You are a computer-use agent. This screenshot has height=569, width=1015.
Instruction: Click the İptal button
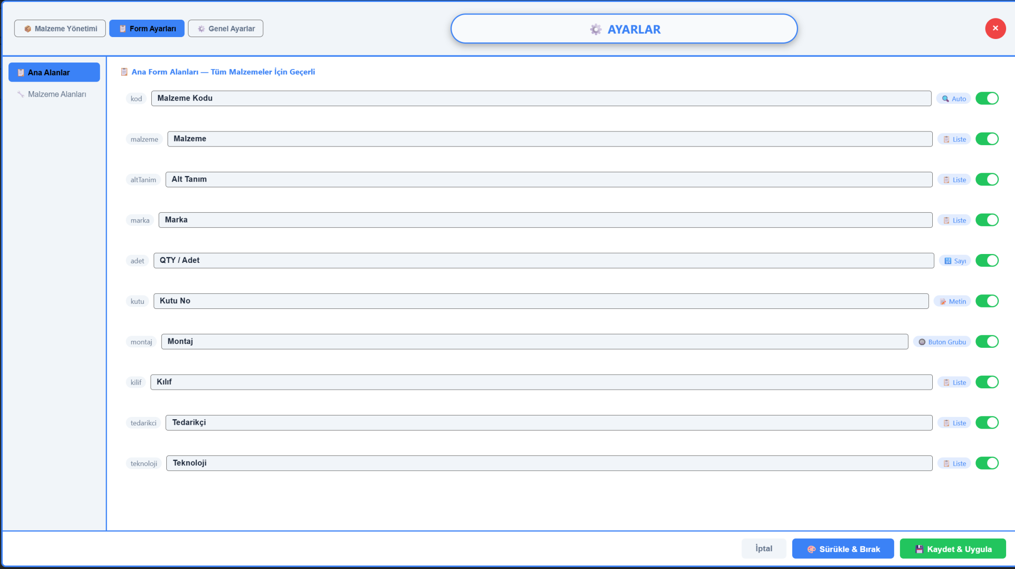click(x=764, y=548)
